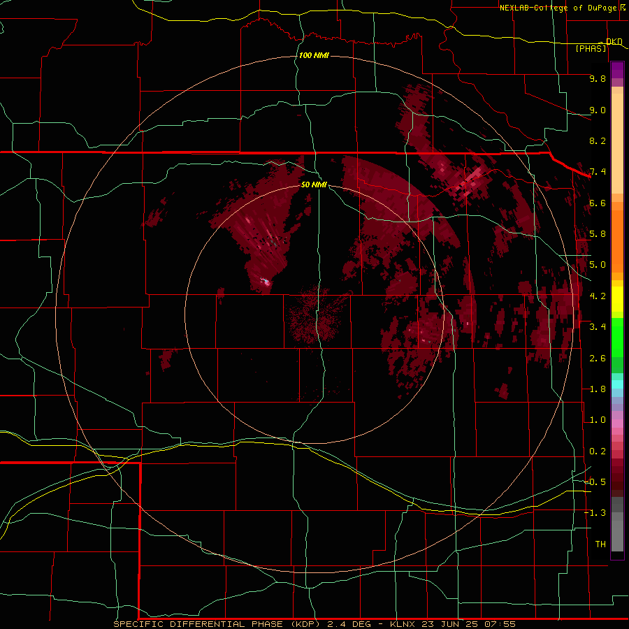Click the 6.6 value on the color scale

[x=598, y=203]
